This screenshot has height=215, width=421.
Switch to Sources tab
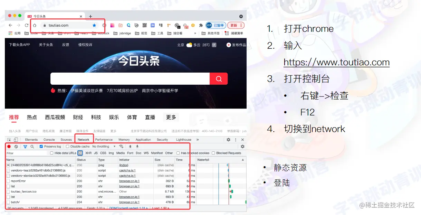tap(66, 140)
